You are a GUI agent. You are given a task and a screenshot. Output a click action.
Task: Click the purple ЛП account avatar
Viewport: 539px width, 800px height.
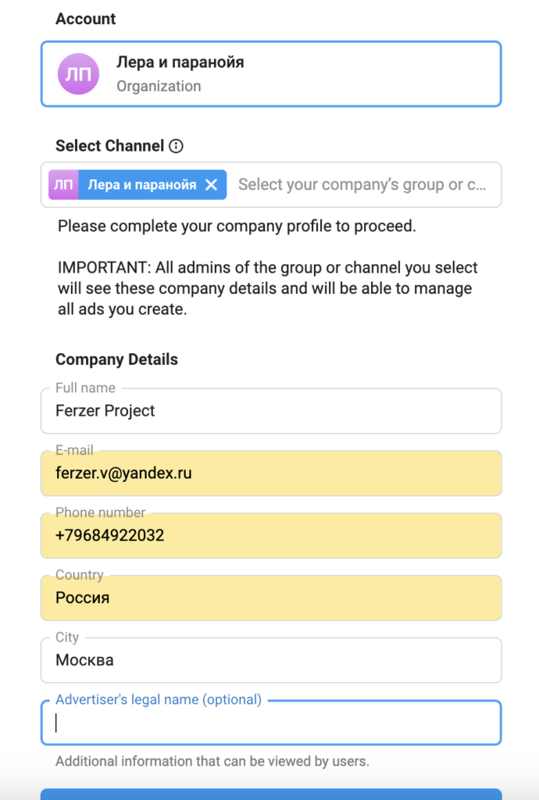[78, 74]
